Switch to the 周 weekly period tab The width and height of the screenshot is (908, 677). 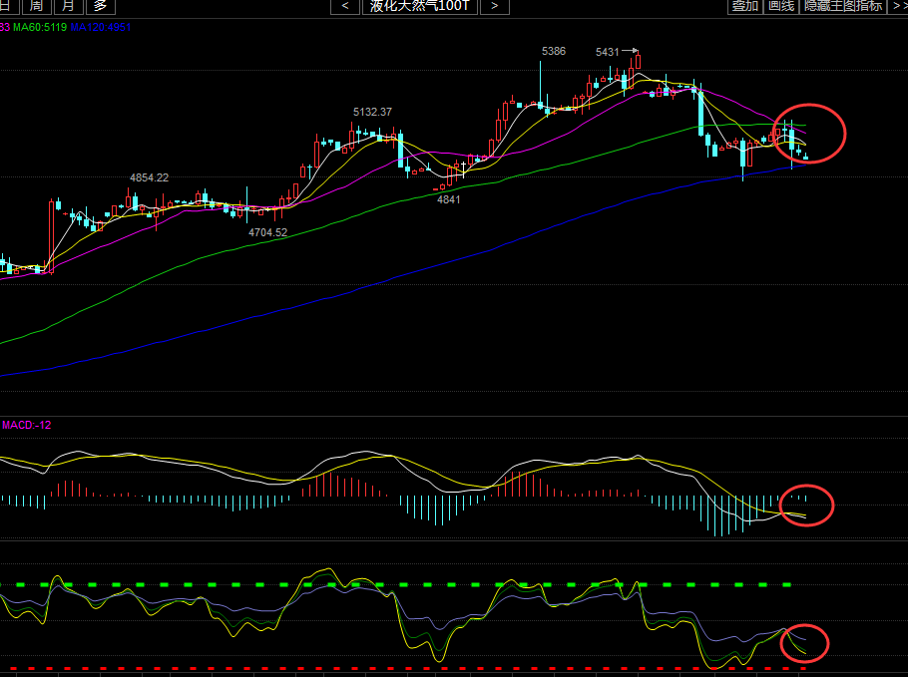[x=35, y=6]
